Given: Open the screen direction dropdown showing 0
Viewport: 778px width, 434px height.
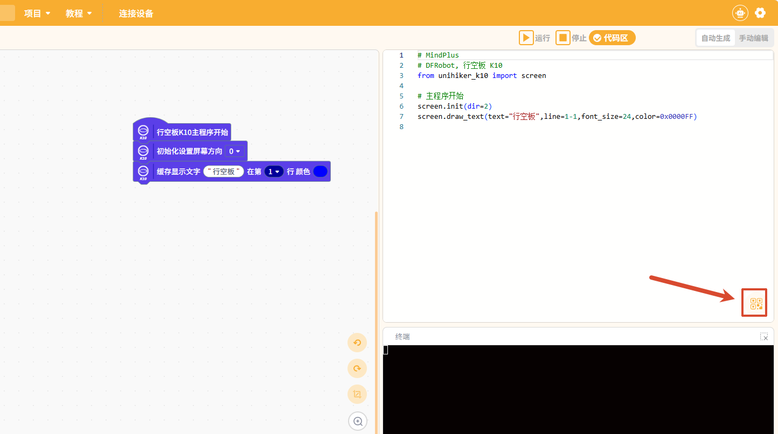Looking at the screenshot, I should coord(235,152).
